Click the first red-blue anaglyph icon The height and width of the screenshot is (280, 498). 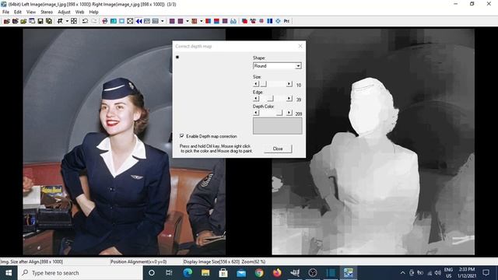point(208,21)
